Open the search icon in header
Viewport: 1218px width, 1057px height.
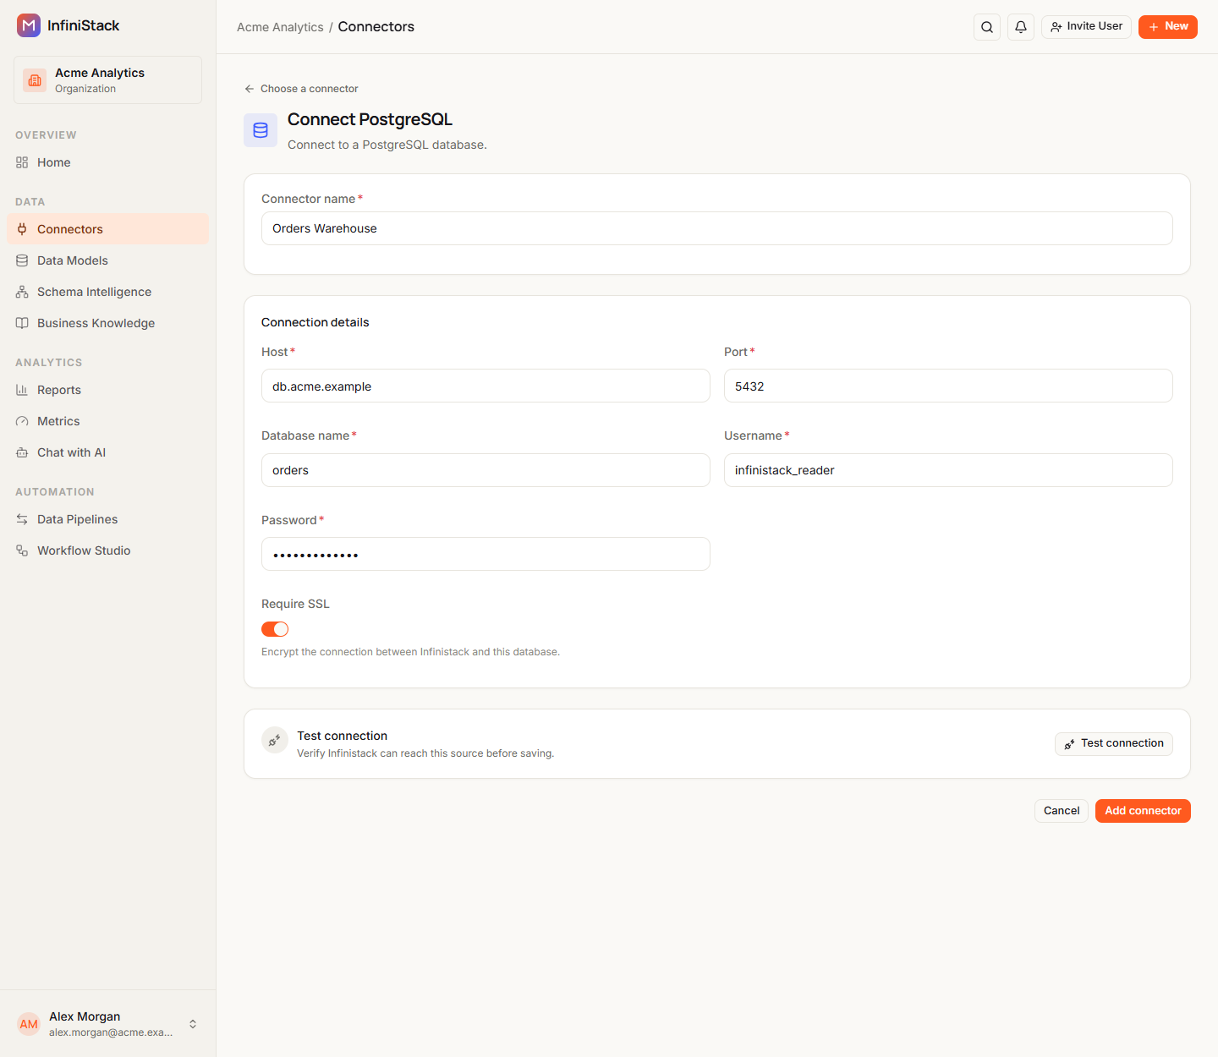[x=987, y=27]
